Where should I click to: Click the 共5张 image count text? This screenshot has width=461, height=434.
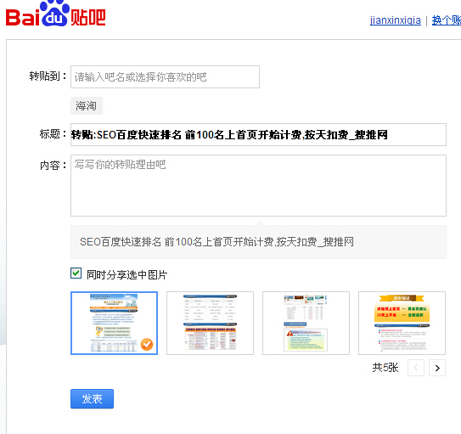[x=385, y=368]
